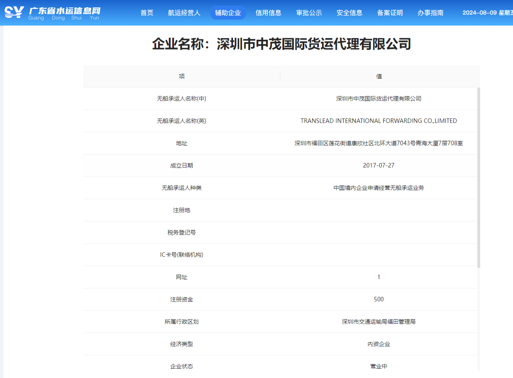This screenshot has width=513, height=378.
Task: Click the 广东省水运信息网 site title
Action: [x=64, y=11]
